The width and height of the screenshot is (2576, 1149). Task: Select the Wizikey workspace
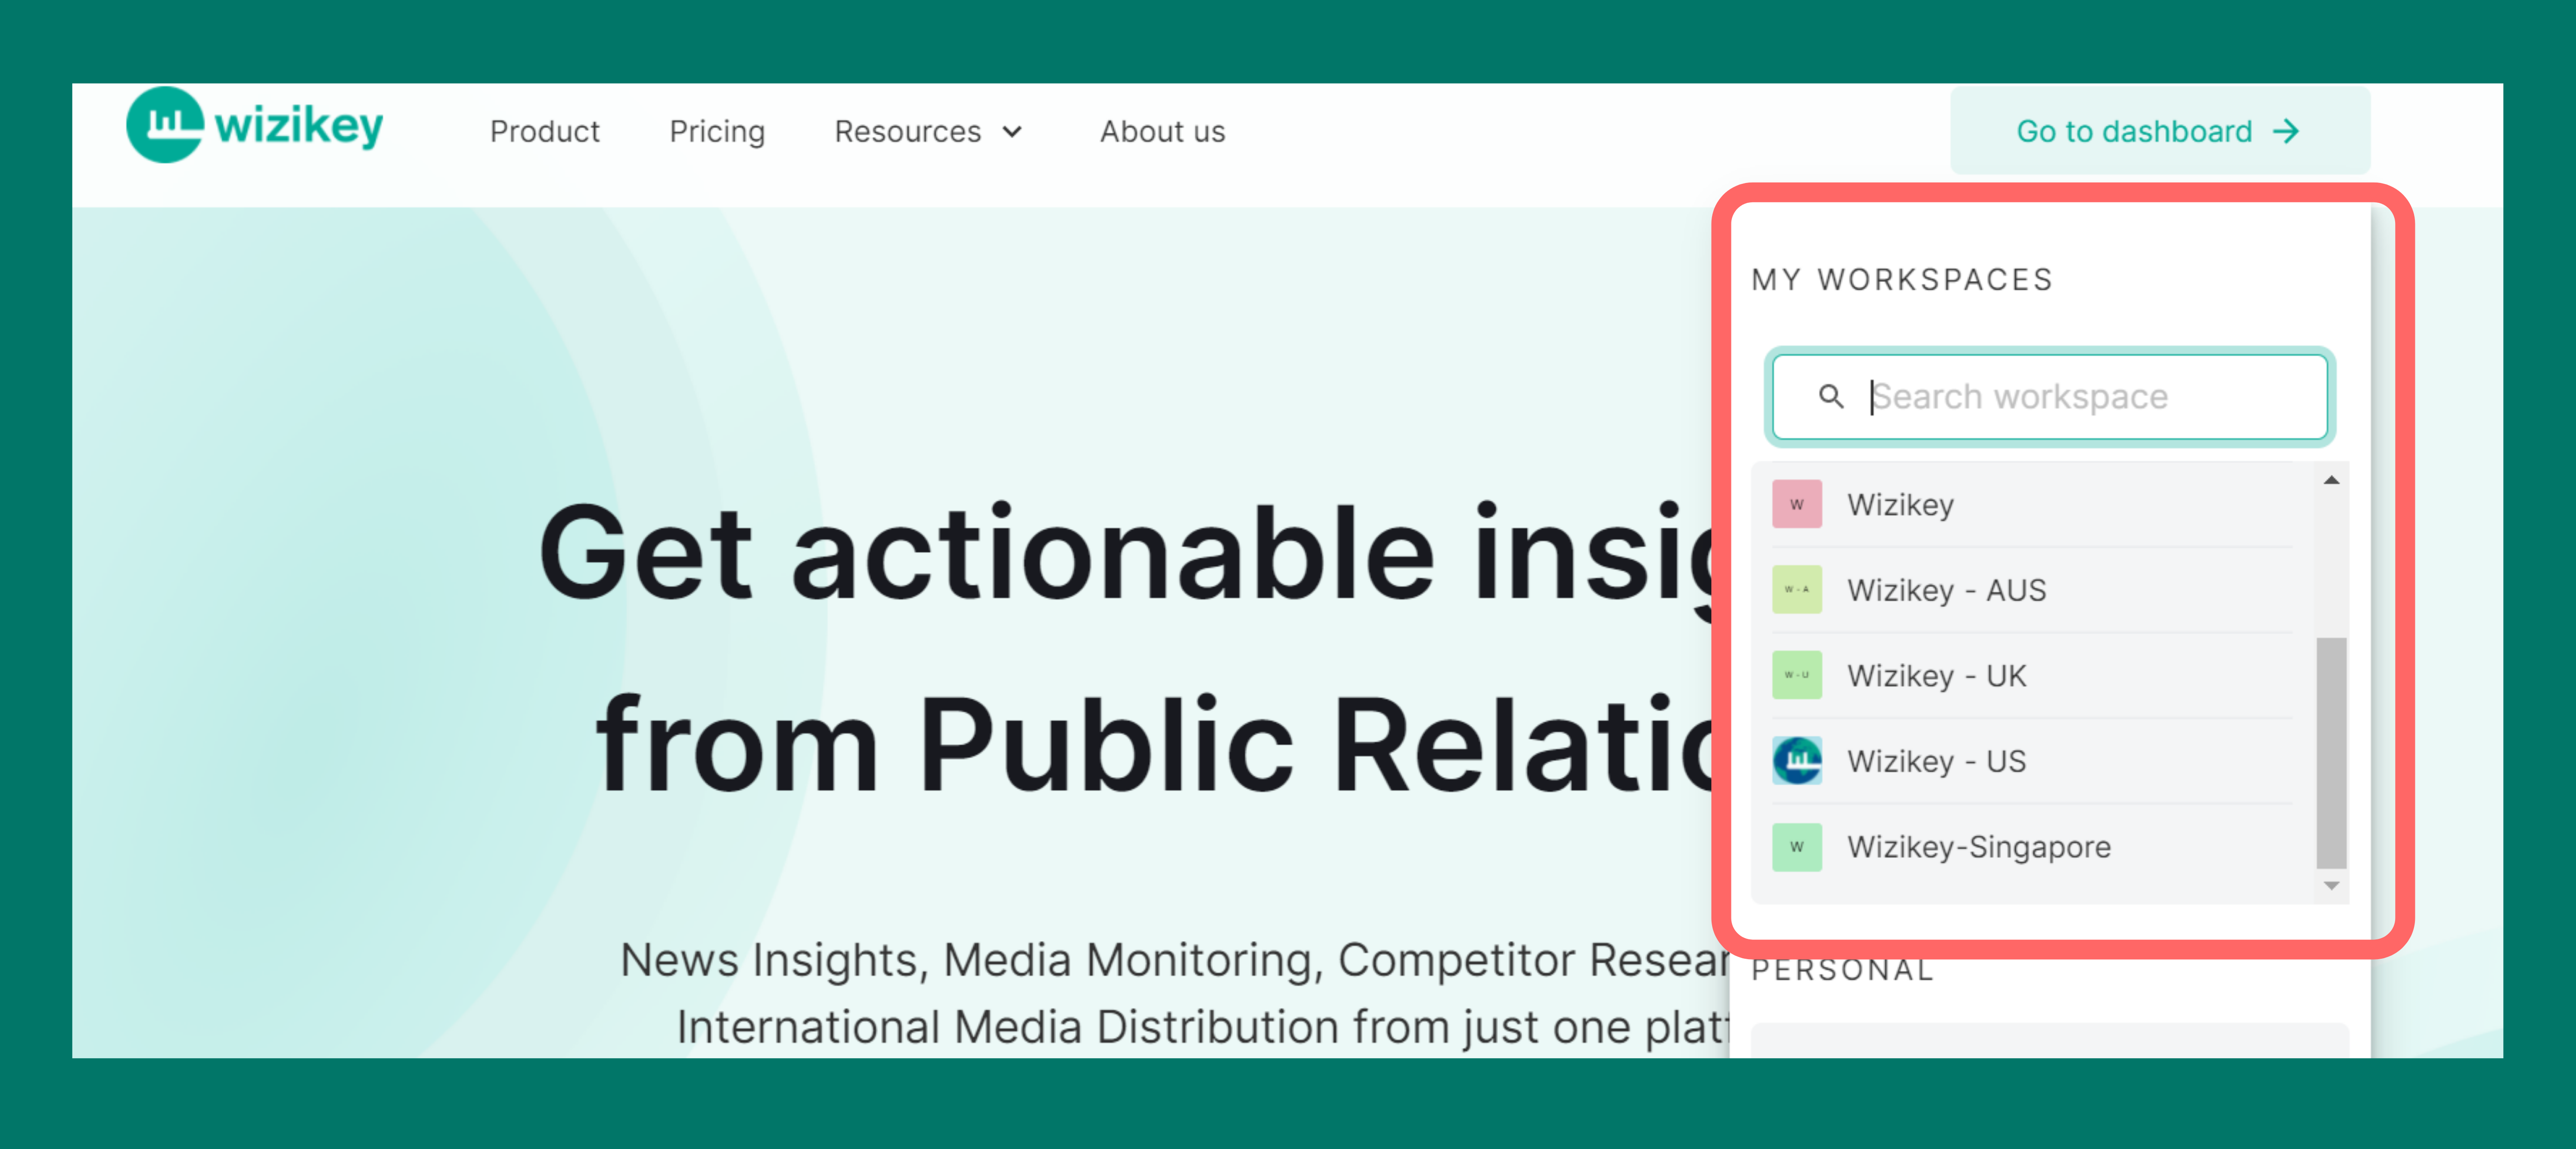pyautogui.click(x=2032, y=505)
